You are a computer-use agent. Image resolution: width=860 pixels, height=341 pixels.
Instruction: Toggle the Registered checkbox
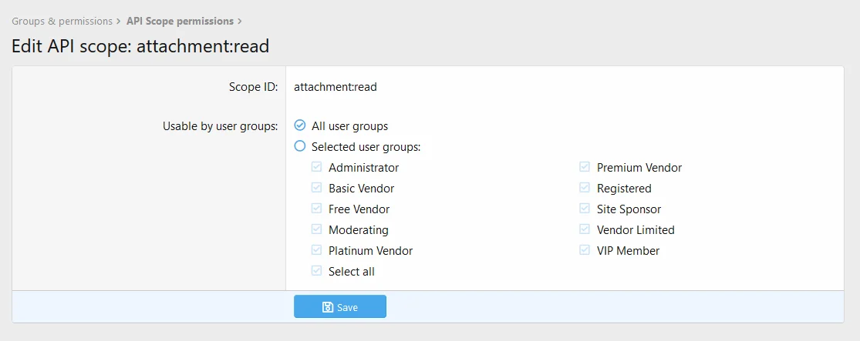(x=585, y=189)
